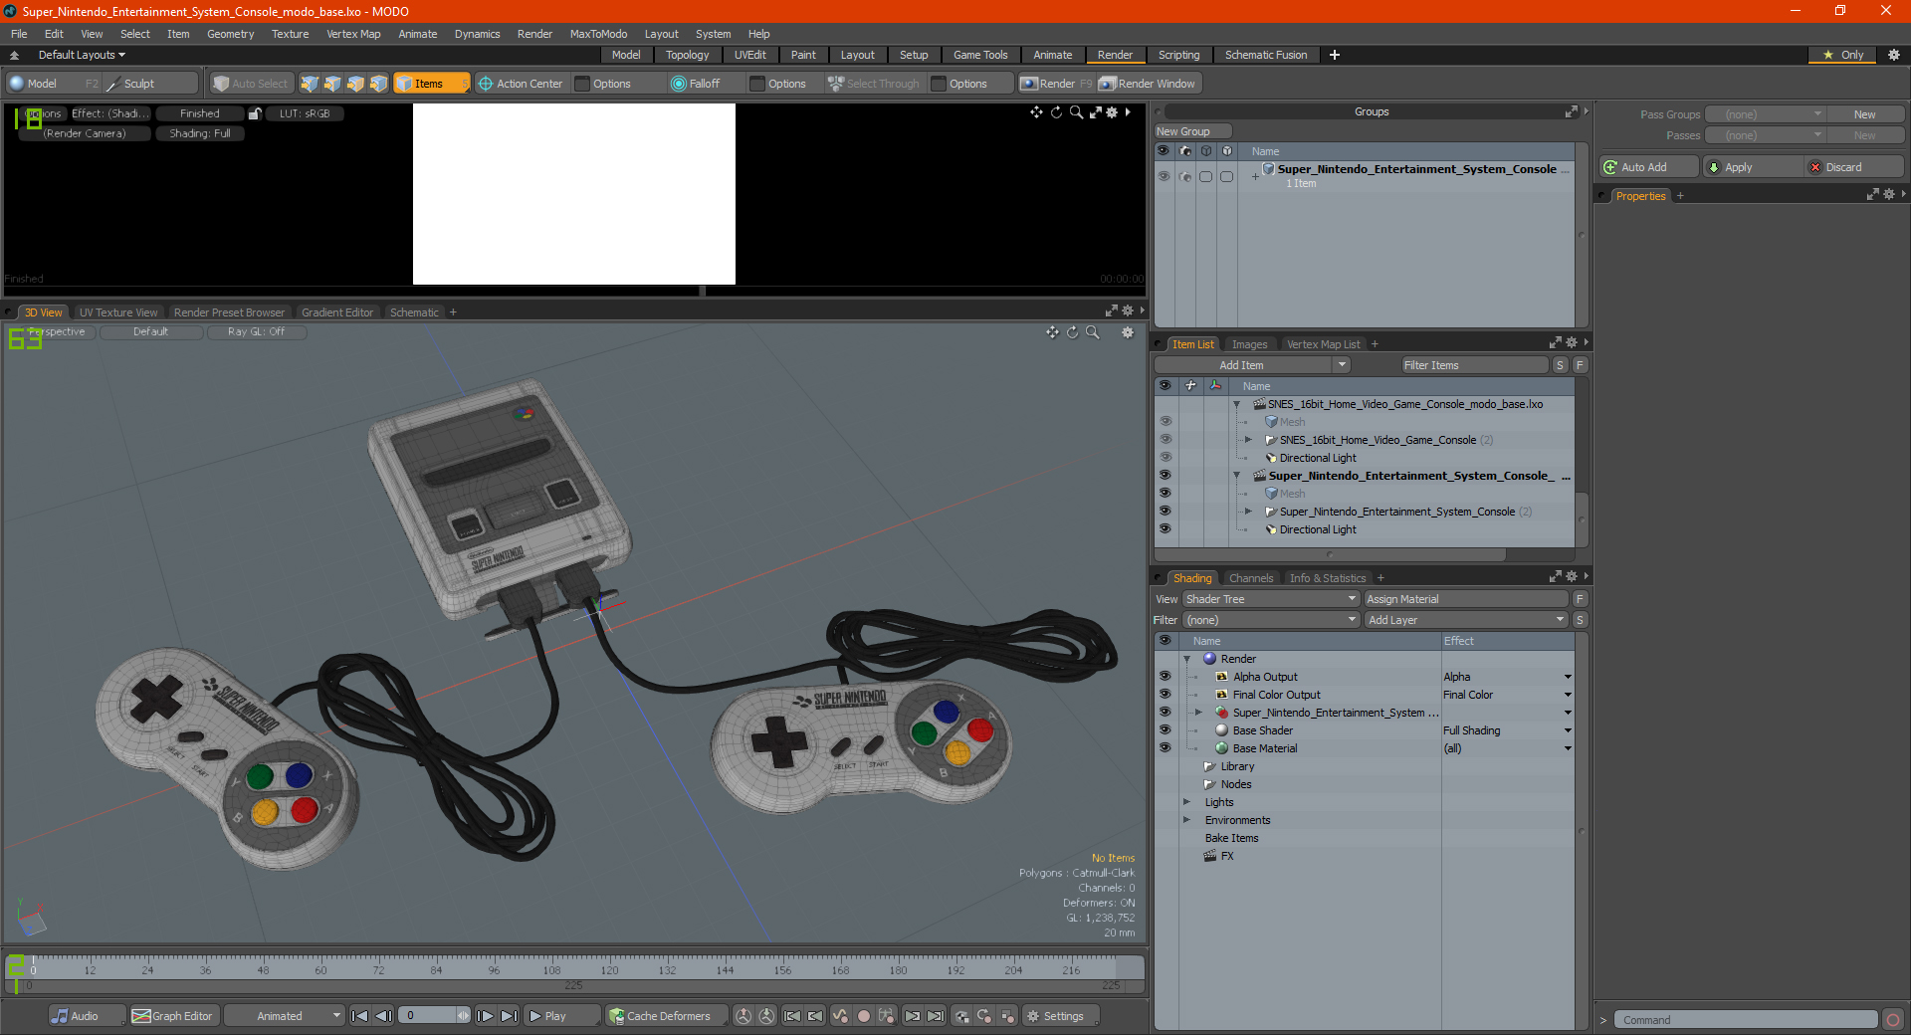Toggle Base Material visibility eye
The width and height of the screenshot is (1911, 1035).
click(1165, 748)
